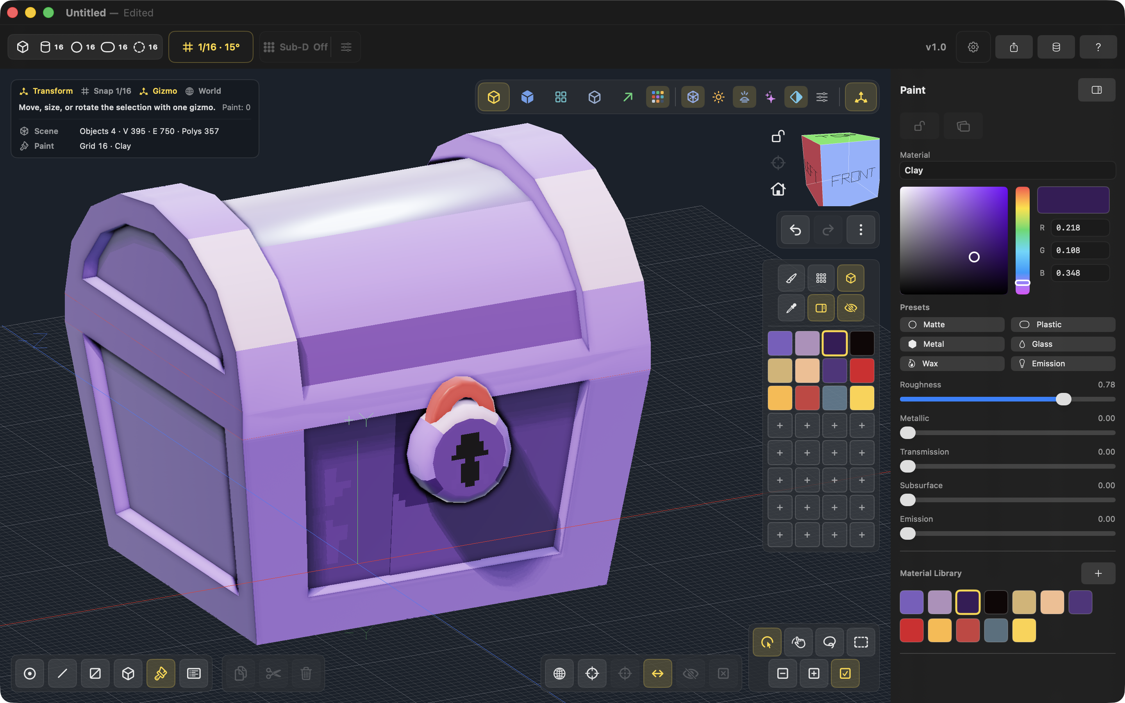The image size is (1125, 703).
Task: Click the subtract selection minus icon
Action: click(782, 673)
